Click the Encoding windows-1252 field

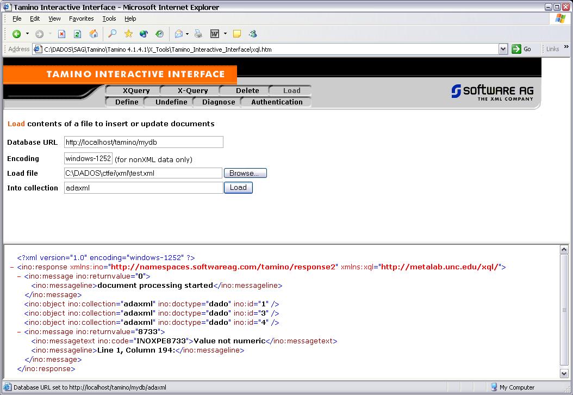(x=88, y=159)
